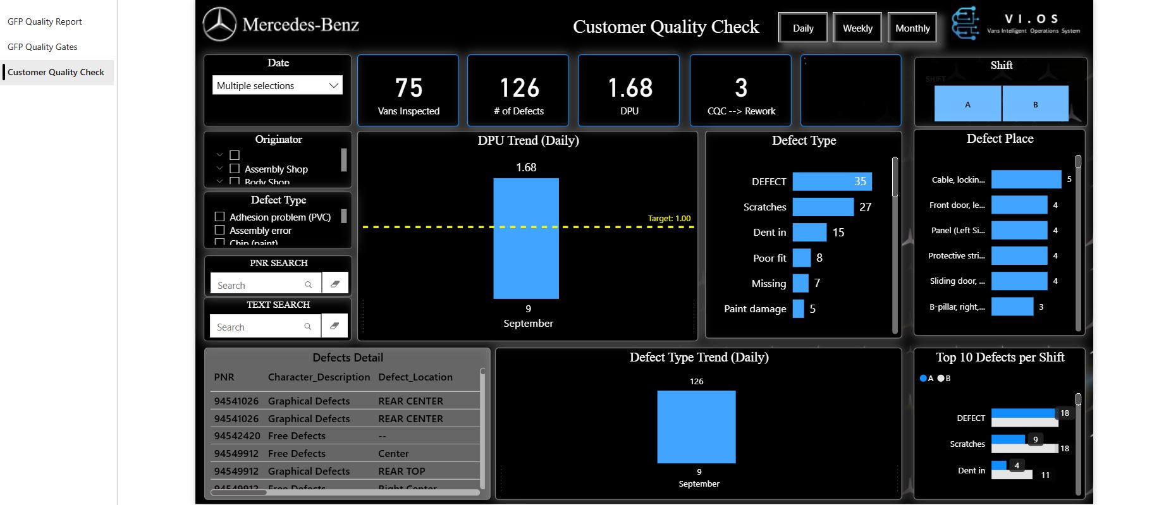Click the PNR search eraser icon

pos(335,284)
